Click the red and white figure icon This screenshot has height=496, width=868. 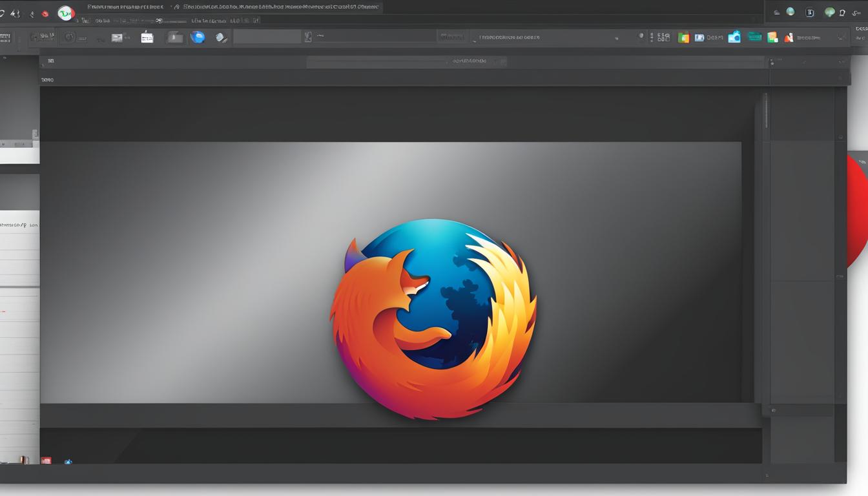789,37
